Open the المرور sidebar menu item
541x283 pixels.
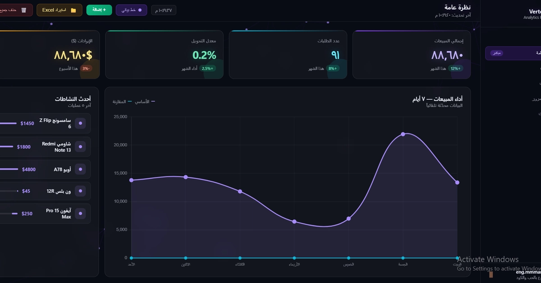click(536, 98)
